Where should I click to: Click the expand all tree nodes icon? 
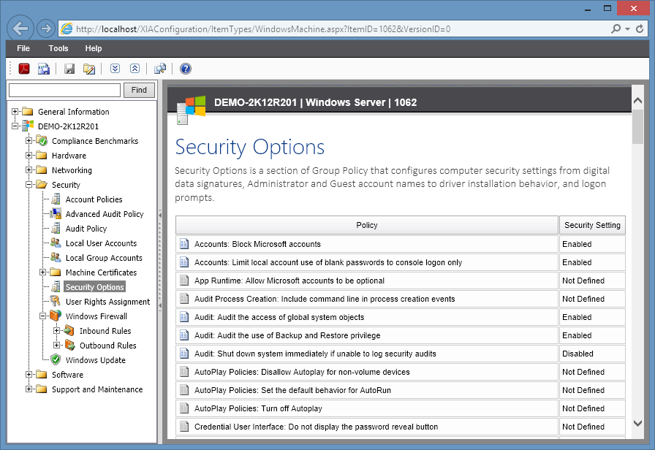pos(116,69)
